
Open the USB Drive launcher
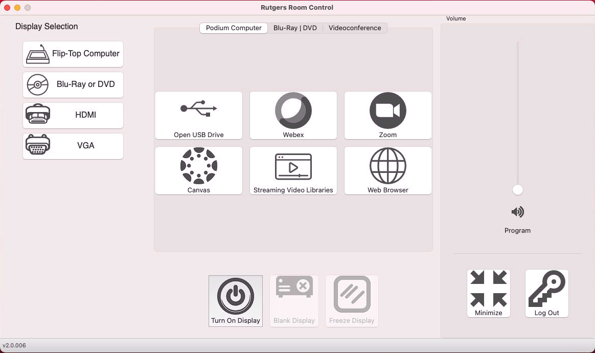pos(199,115)
